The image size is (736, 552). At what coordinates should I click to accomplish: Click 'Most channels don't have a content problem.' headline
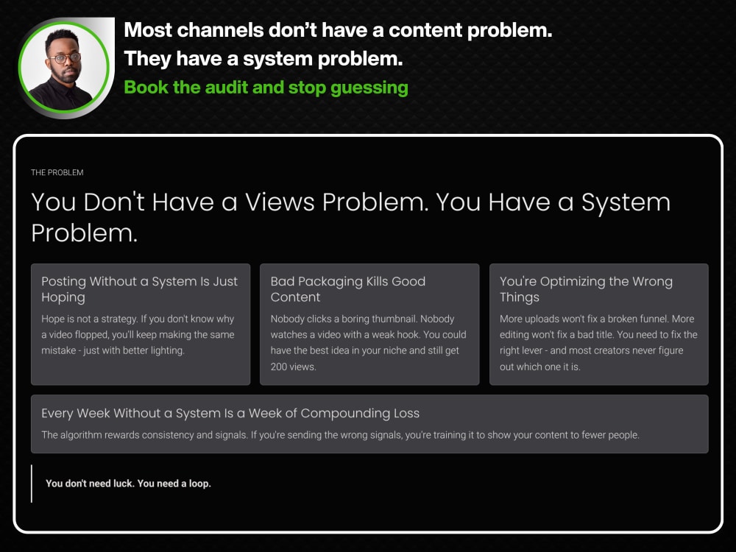coord(338,30)
